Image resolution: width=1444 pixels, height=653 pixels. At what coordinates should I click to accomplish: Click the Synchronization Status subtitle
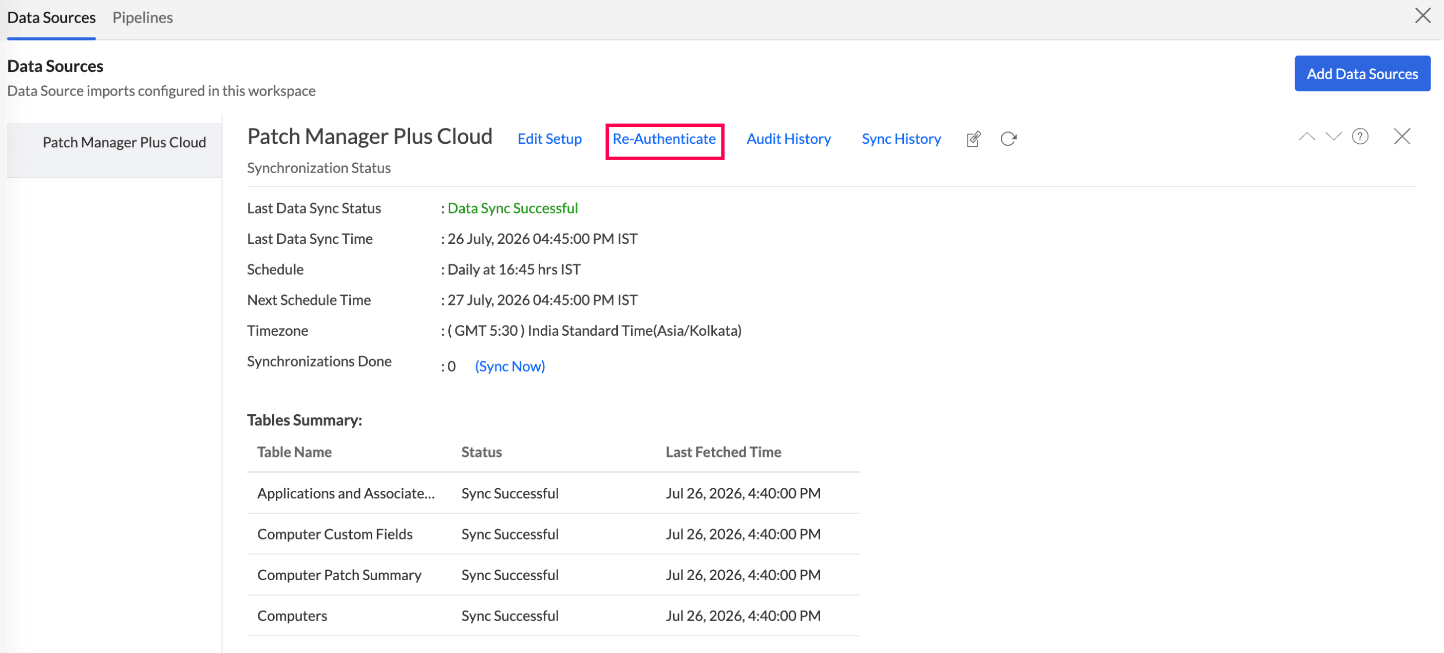click(x=319, y=168)
